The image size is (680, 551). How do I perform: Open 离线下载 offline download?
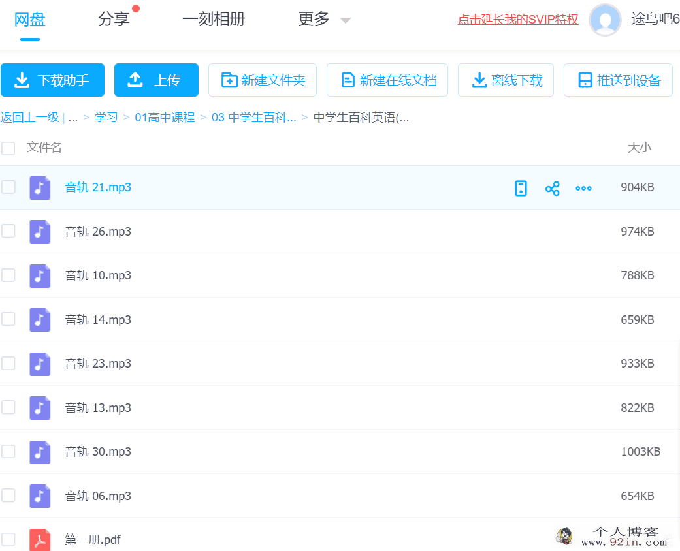point(506,80)
